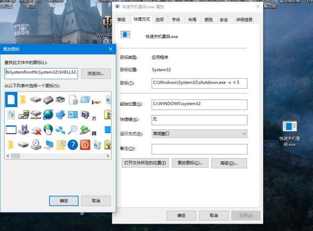313x231 pixels.
Task: Select the floppy disk drive icon
Action: tap(23, 130)
